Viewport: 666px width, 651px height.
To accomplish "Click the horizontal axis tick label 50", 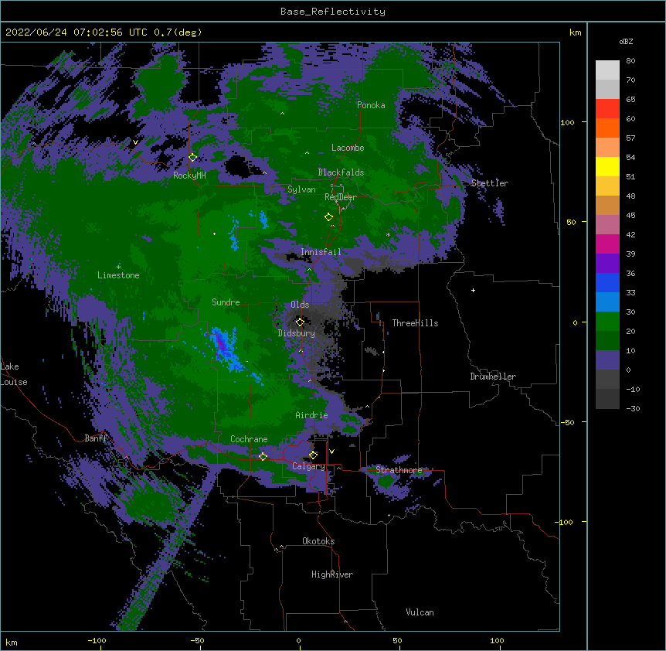I will pyautogui.click(x=397, y=641).
